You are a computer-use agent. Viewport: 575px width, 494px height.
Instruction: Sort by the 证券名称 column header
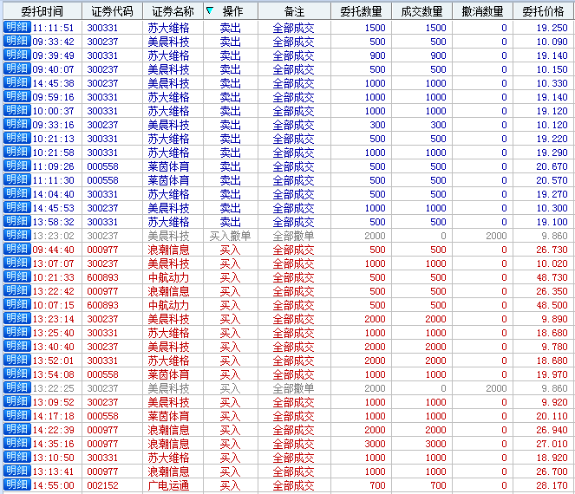[x=173, y=11]
